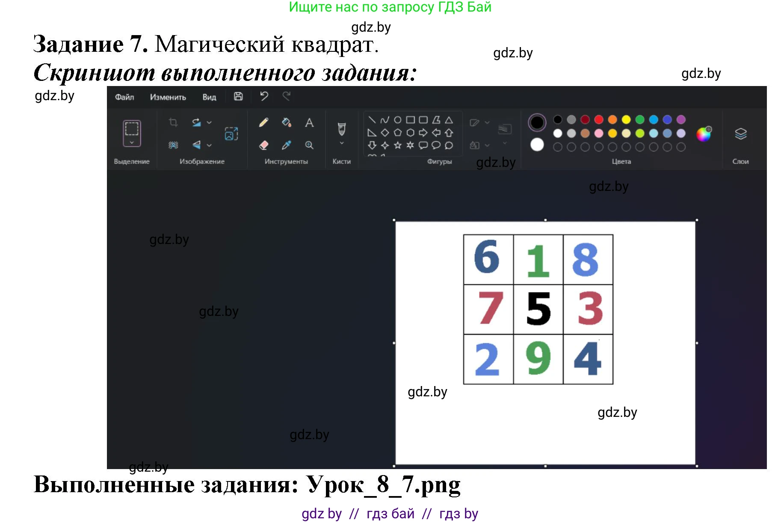The width and height of the screenshot is (781, 523).
Task: Undo the last action
Action: (264, 96)
